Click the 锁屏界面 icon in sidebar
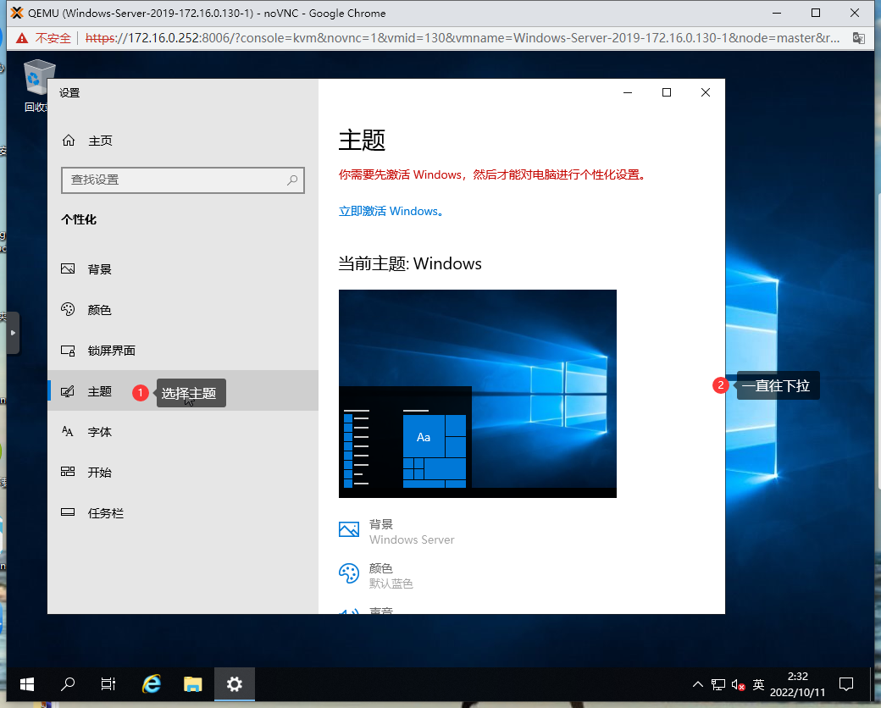This screenshot has width=881, height=708. tap(68, 351)
